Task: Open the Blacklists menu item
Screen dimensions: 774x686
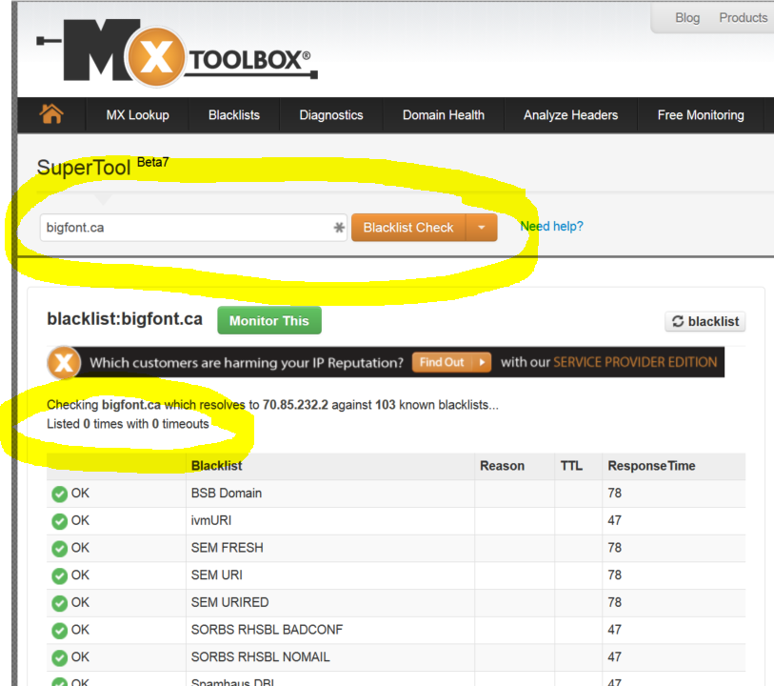Action: (x=234, y=115)
